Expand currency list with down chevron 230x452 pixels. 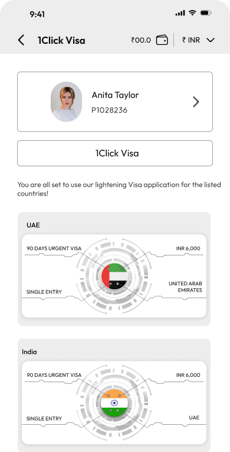(x=211, y=40)
